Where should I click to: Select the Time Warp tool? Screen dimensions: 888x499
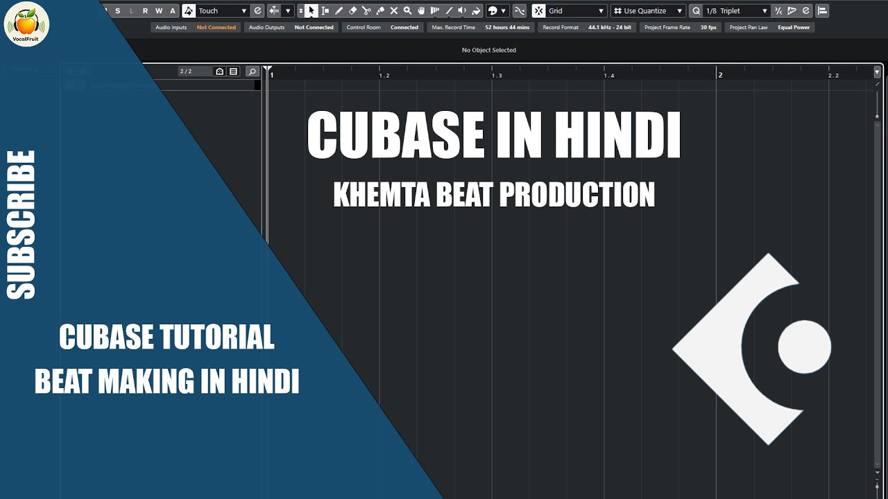click(435, 10)
